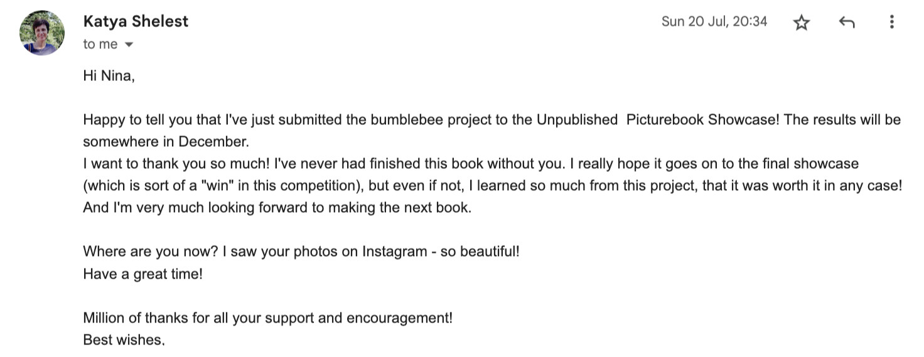Open the three-dot more options menu
The width and height of the screenshot is (924, 357).
tap(891, 23)
